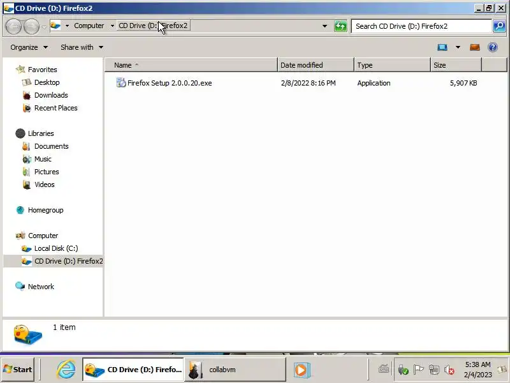Change your view icon button
This screenshot has height=383, width=510.
pos(442,47)
